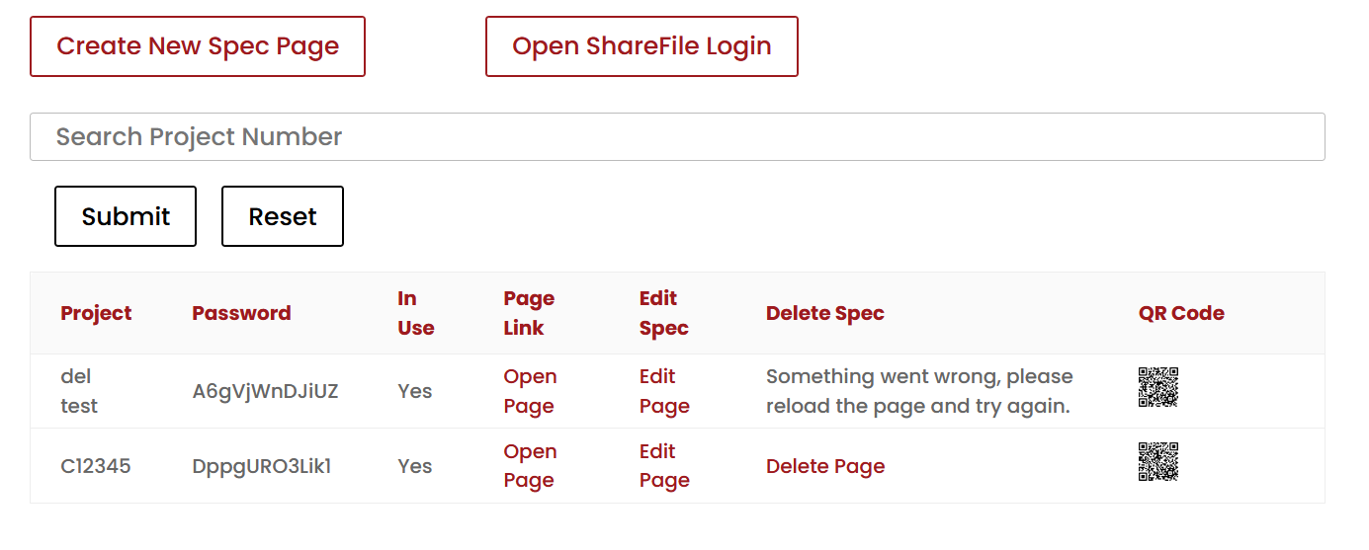Open Page link for del test
The height and width of the screenshot is (550, 1369).
point(530,391)
